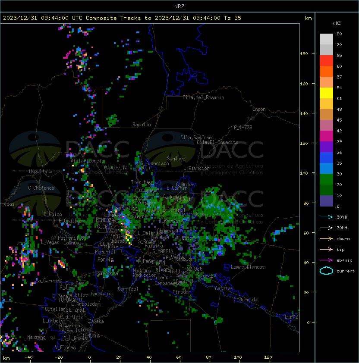Click the '-40' tick on horizontal axis
Image resolution: width=359 pixels, height=363 pixels.
coord(28,357)
